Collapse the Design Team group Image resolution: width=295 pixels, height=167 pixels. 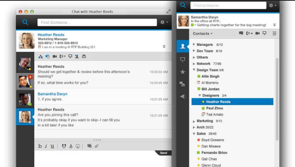(x=194, y=70)
